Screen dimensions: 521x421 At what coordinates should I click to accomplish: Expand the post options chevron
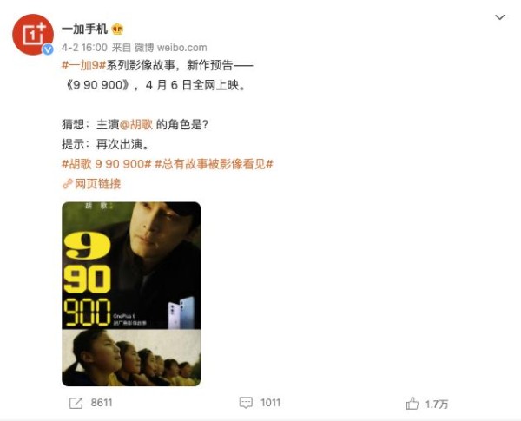pyautogui.click(x=500, y=17)
